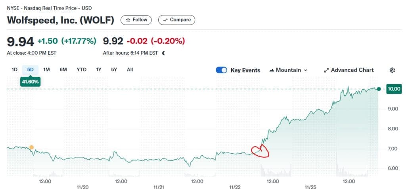Viewport: 406px width, 189px height.
Task: Toggle the Key Events switch
Action: coord(222,70)
